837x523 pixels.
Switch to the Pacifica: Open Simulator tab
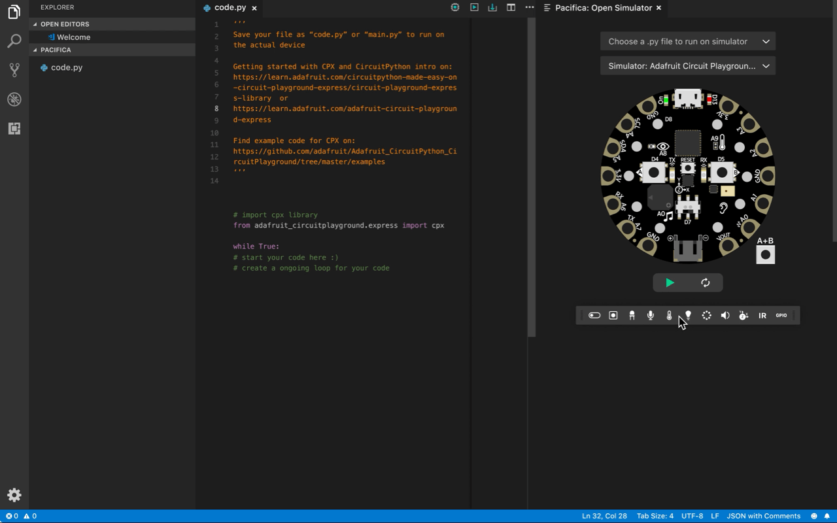603,8
